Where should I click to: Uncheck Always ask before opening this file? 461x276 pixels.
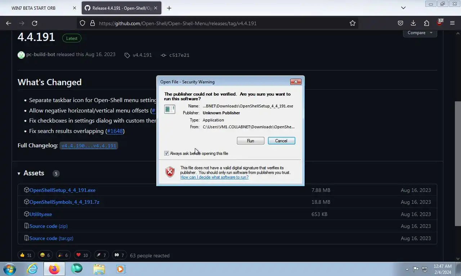click(166, 153)
